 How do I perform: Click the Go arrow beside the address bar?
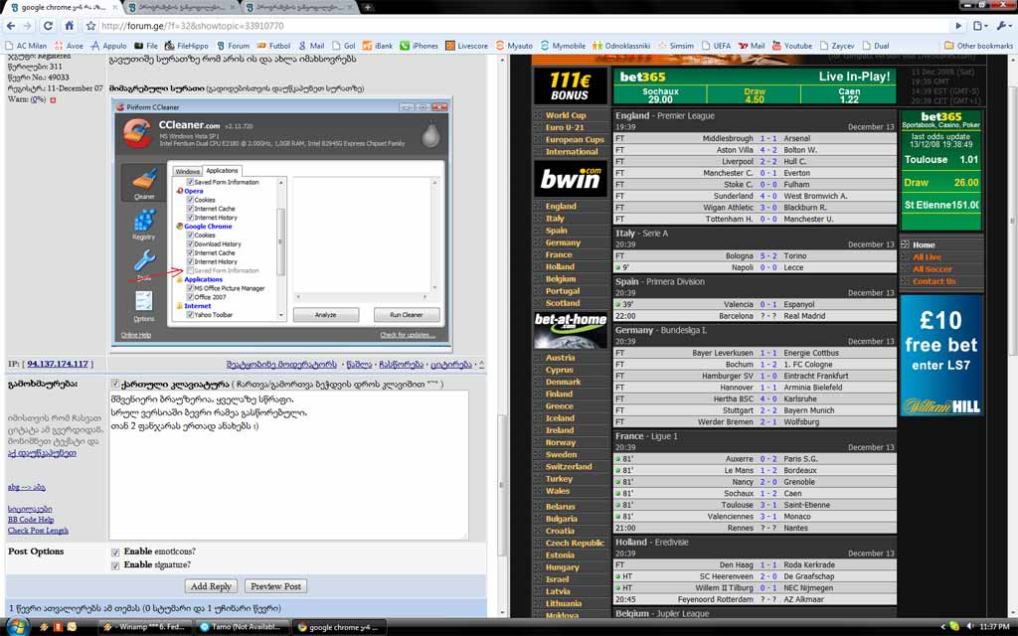[x=958, y=26]
